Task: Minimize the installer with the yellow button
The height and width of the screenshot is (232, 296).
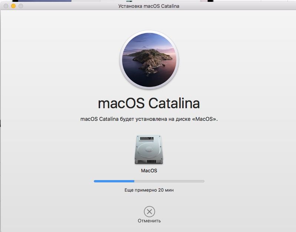Action: click(x=13, y=6)
